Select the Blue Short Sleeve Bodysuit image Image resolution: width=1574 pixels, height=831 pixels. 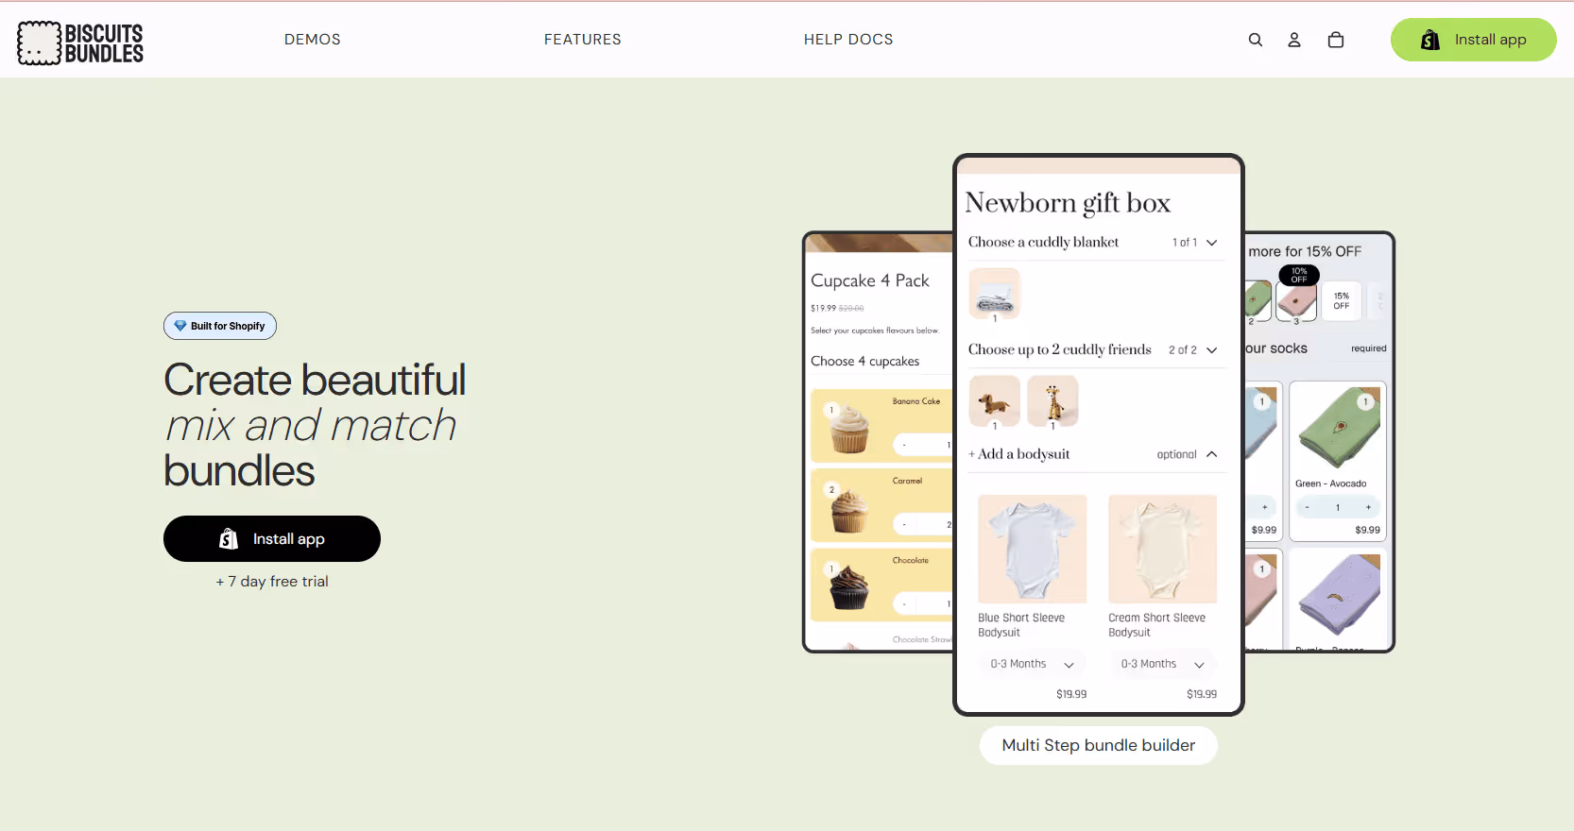coord(1033,550)
